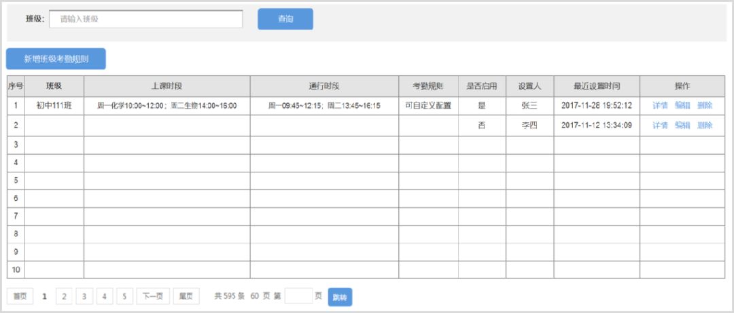Click 删除 in the 李四 row

click(705, 126)
